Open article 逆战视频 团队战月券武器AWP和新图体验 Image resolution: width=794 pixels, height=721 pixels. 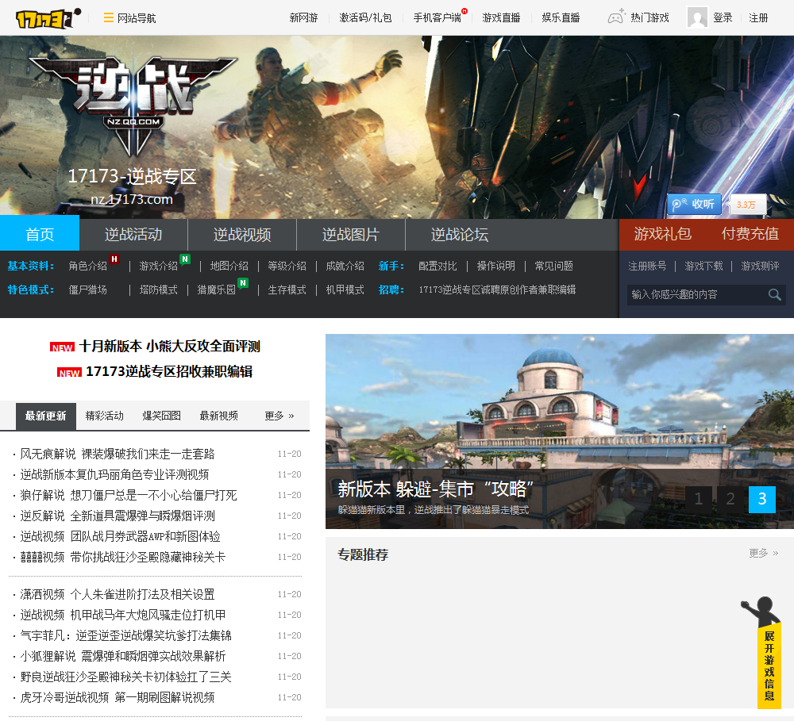120,536
